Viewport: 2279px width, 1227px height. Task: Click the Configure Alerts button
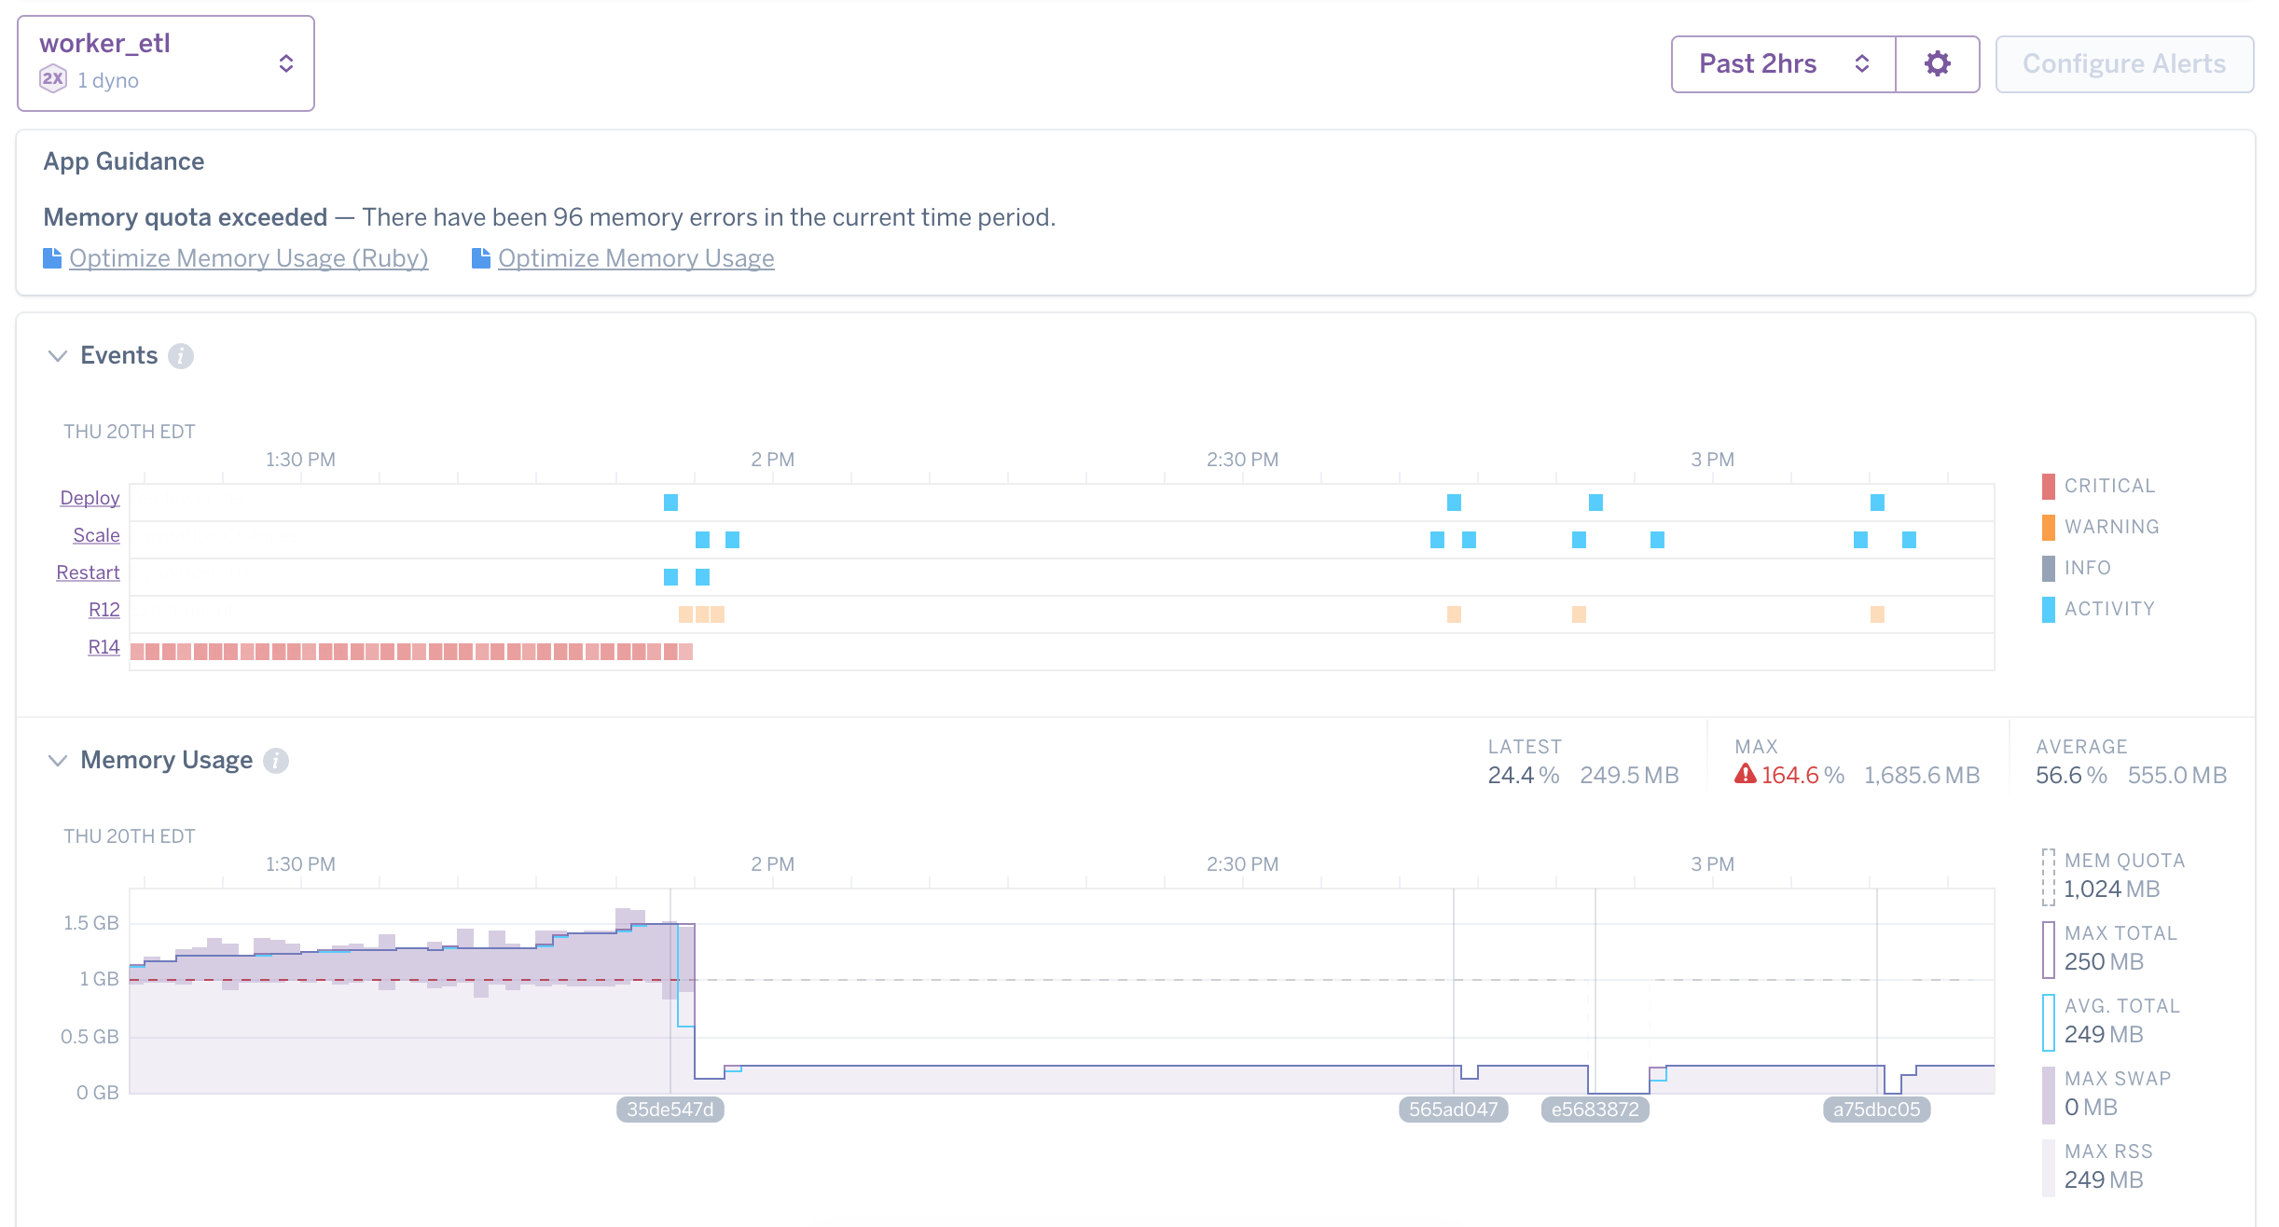point(2123,63)
